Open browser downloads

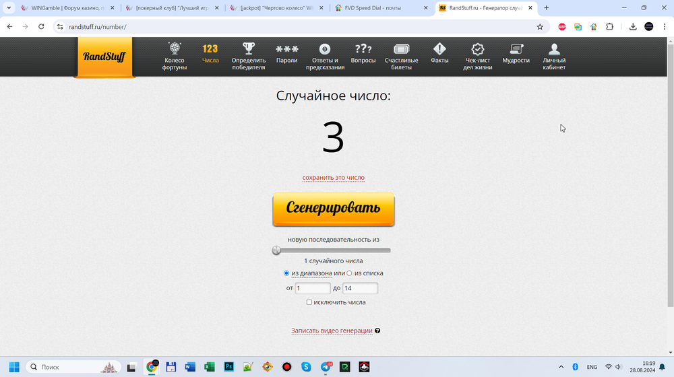[x=633, y=27]
